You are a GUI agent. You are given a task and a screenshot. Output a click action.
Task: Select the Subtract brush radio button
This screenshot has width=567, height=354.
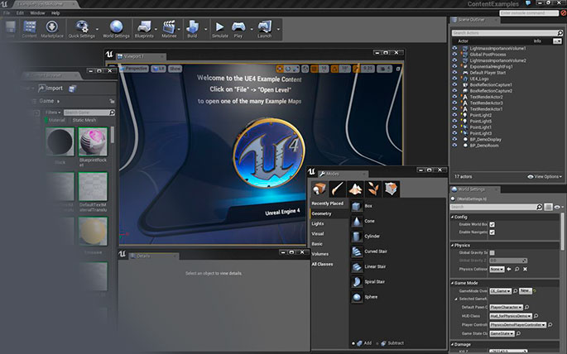coord(378,343)
